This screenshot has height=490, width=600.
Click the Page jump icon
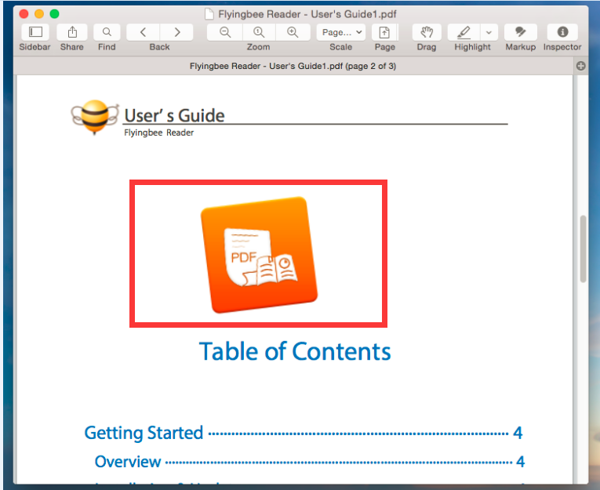click(x=384, y=32)
